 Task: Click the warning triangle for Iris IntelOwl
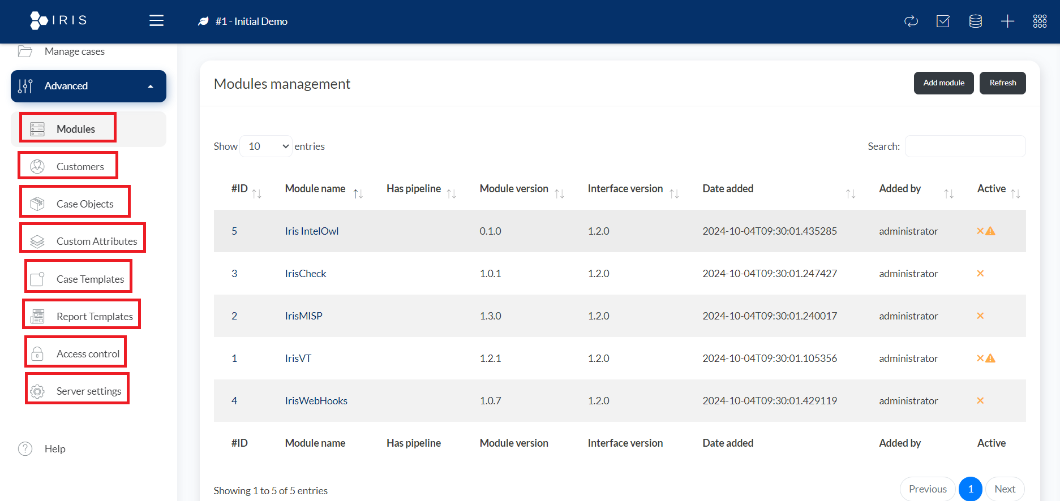[990, 231]
